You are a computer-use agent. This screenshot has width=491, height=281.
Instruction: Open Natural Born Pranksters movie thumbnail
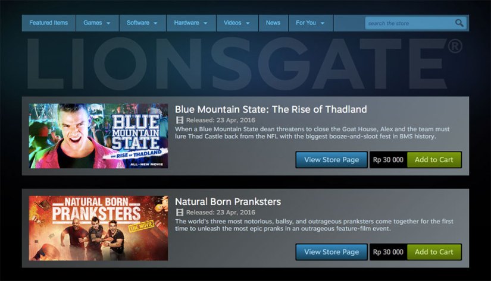pos(98,228)
